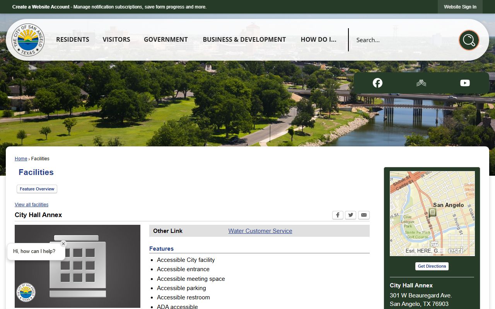Click the Create a Website Account link

click(x=41, y=7)
